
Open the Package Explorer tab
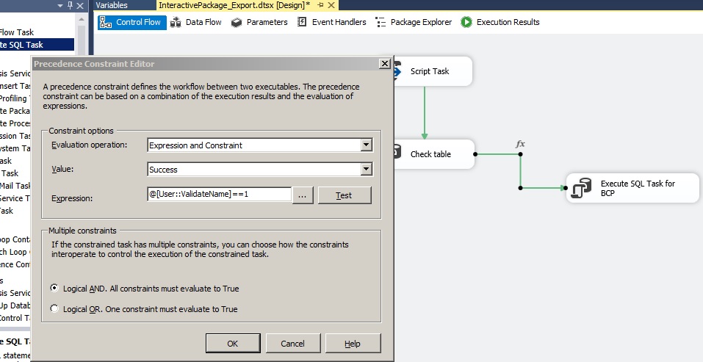[x=413, y=23]
